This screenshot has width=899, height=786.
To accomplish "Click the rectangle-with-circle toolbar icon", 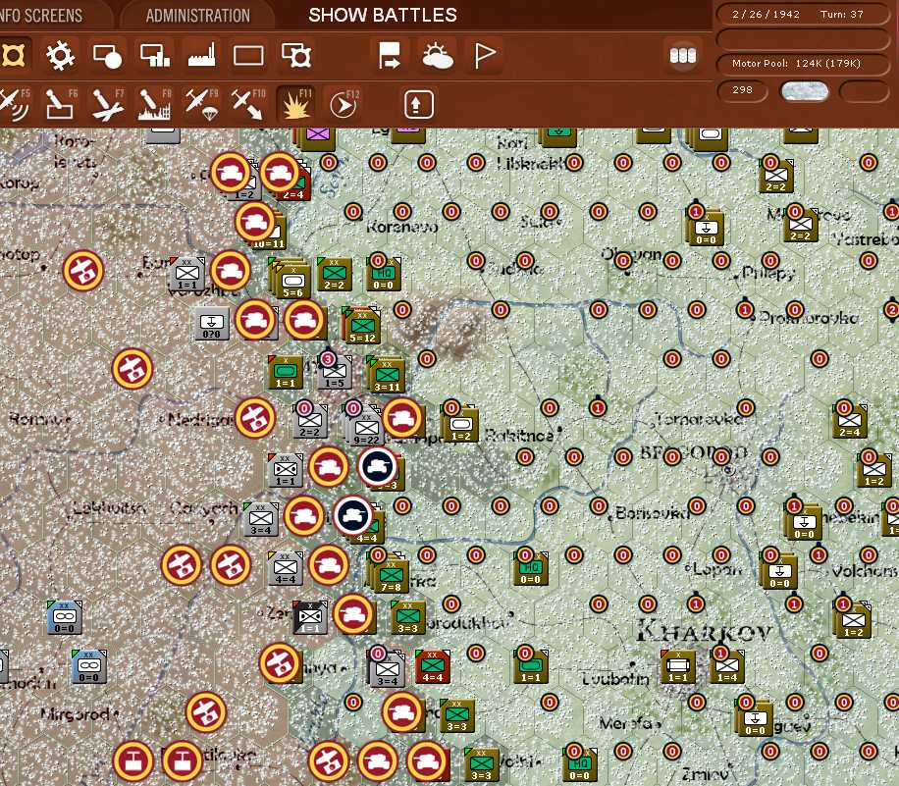I will [x=108, y=56].
